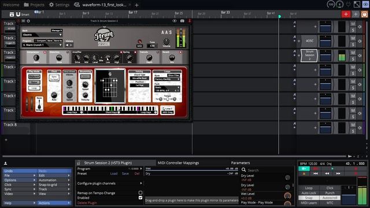Open the Help menu entry
Screen dimensions: 370x208
coord(19,203)
